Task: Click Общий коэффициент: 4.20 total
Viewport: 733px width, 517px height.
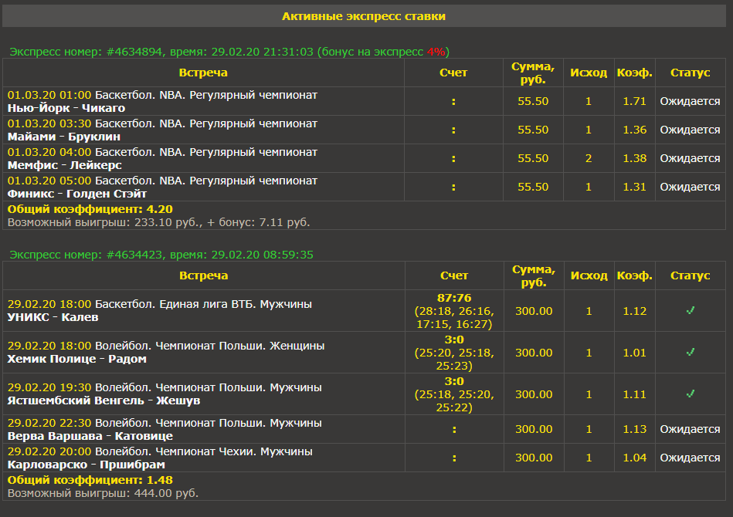Action: (90, 209)
